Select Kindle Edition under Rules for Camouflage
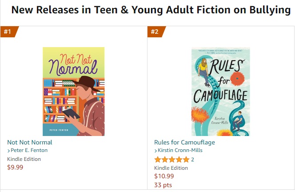 (171, 168)
